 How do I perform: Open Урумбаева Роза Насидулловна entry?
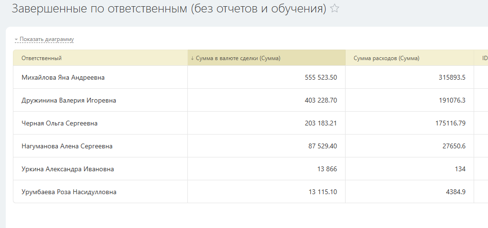tap(69, 192)
